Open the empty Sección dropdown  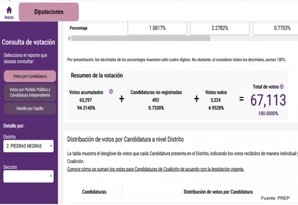pos(29,176)
